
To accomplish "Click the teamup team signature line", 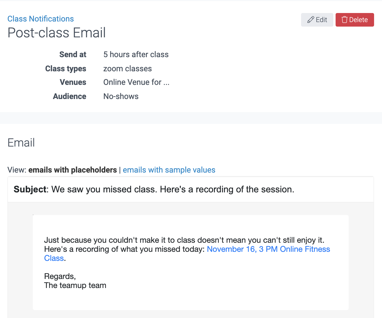I will [x=75, y=285].
